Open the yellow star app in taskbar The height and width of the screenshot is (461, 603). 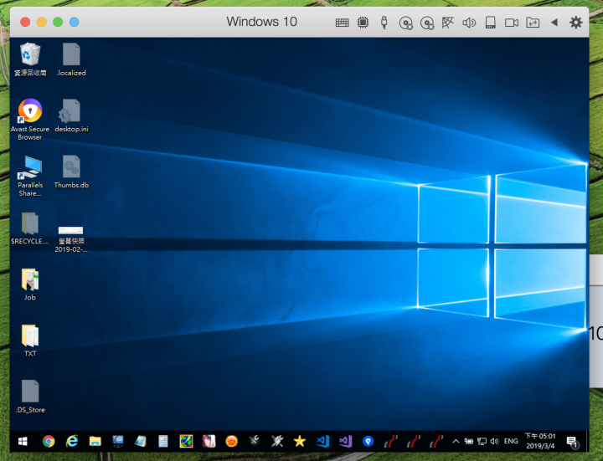[300, 442]
